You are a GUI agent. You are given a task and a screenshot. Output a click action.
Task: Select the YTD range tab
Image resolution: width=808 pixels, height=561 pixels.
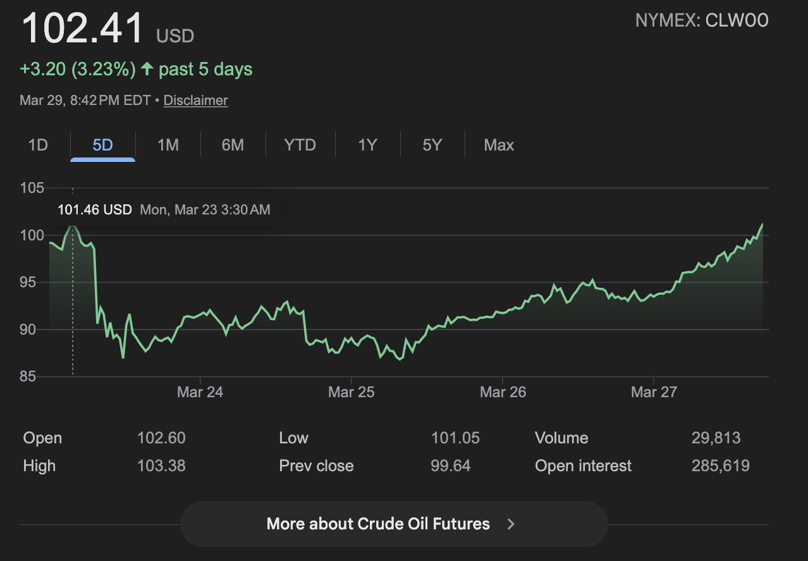[300, 145]
